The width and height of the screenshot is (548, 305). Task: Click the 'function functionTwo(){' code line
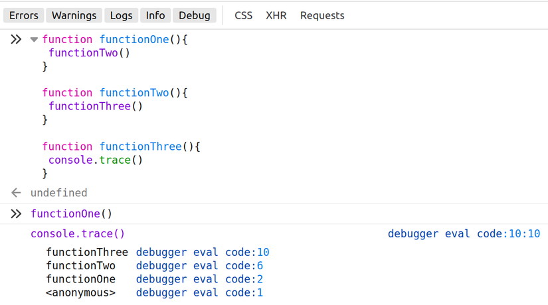[x=115, y=93]
